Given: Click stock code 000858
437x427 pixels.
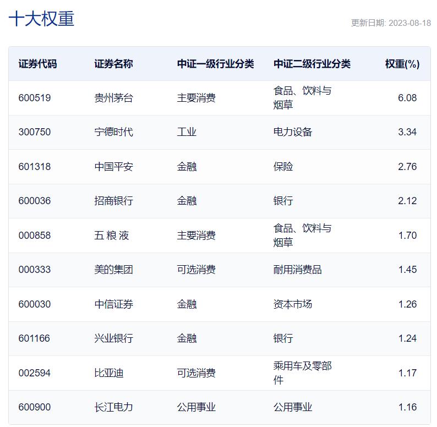Looking at the screenshot, I should [35, 236].
